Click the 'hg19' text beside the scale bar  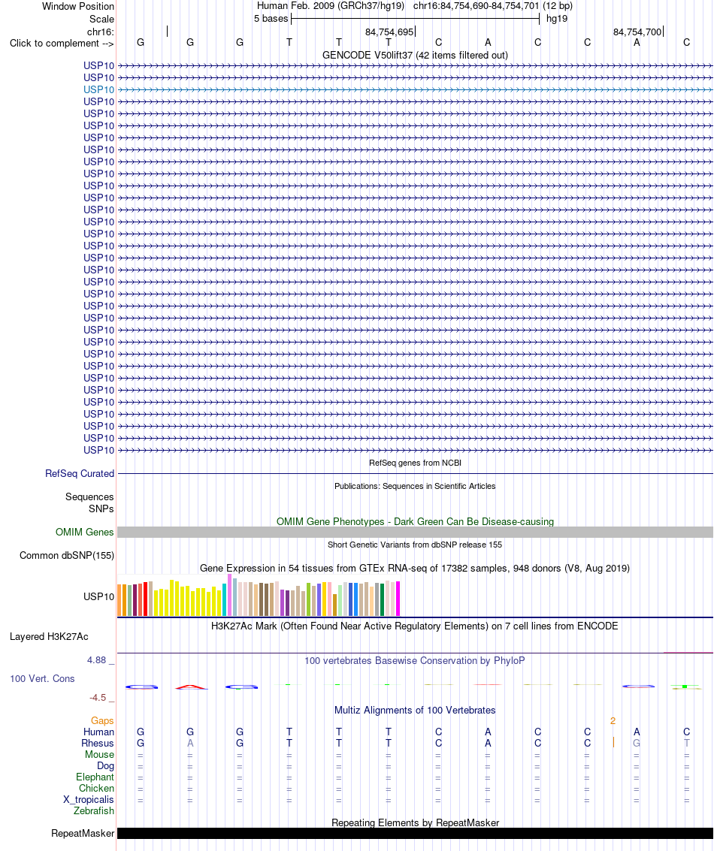(x=557, y=19)
